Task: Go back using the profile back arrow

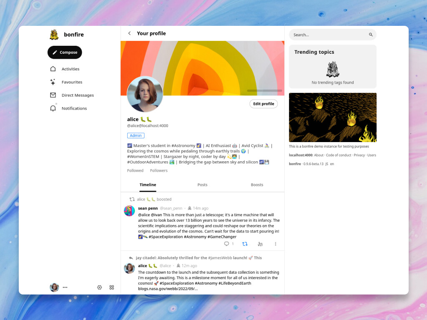Action: point(129,33)
